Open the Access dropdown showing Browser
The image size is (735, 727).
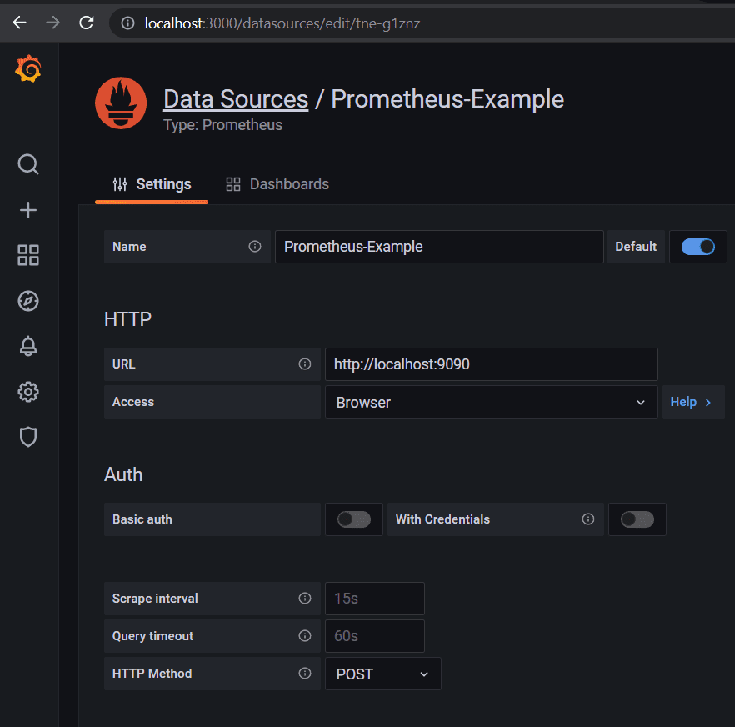tap(492, 402)
